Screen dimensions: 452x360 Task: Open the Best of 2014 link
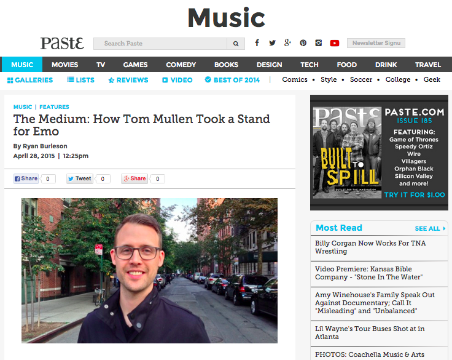[x=232, y=80]
